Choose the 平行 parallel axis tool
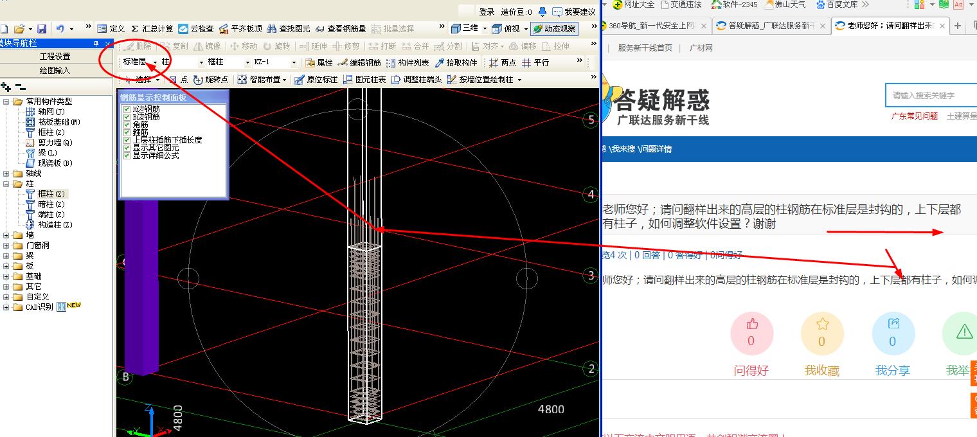977x437 pixels. coord(535,63)
